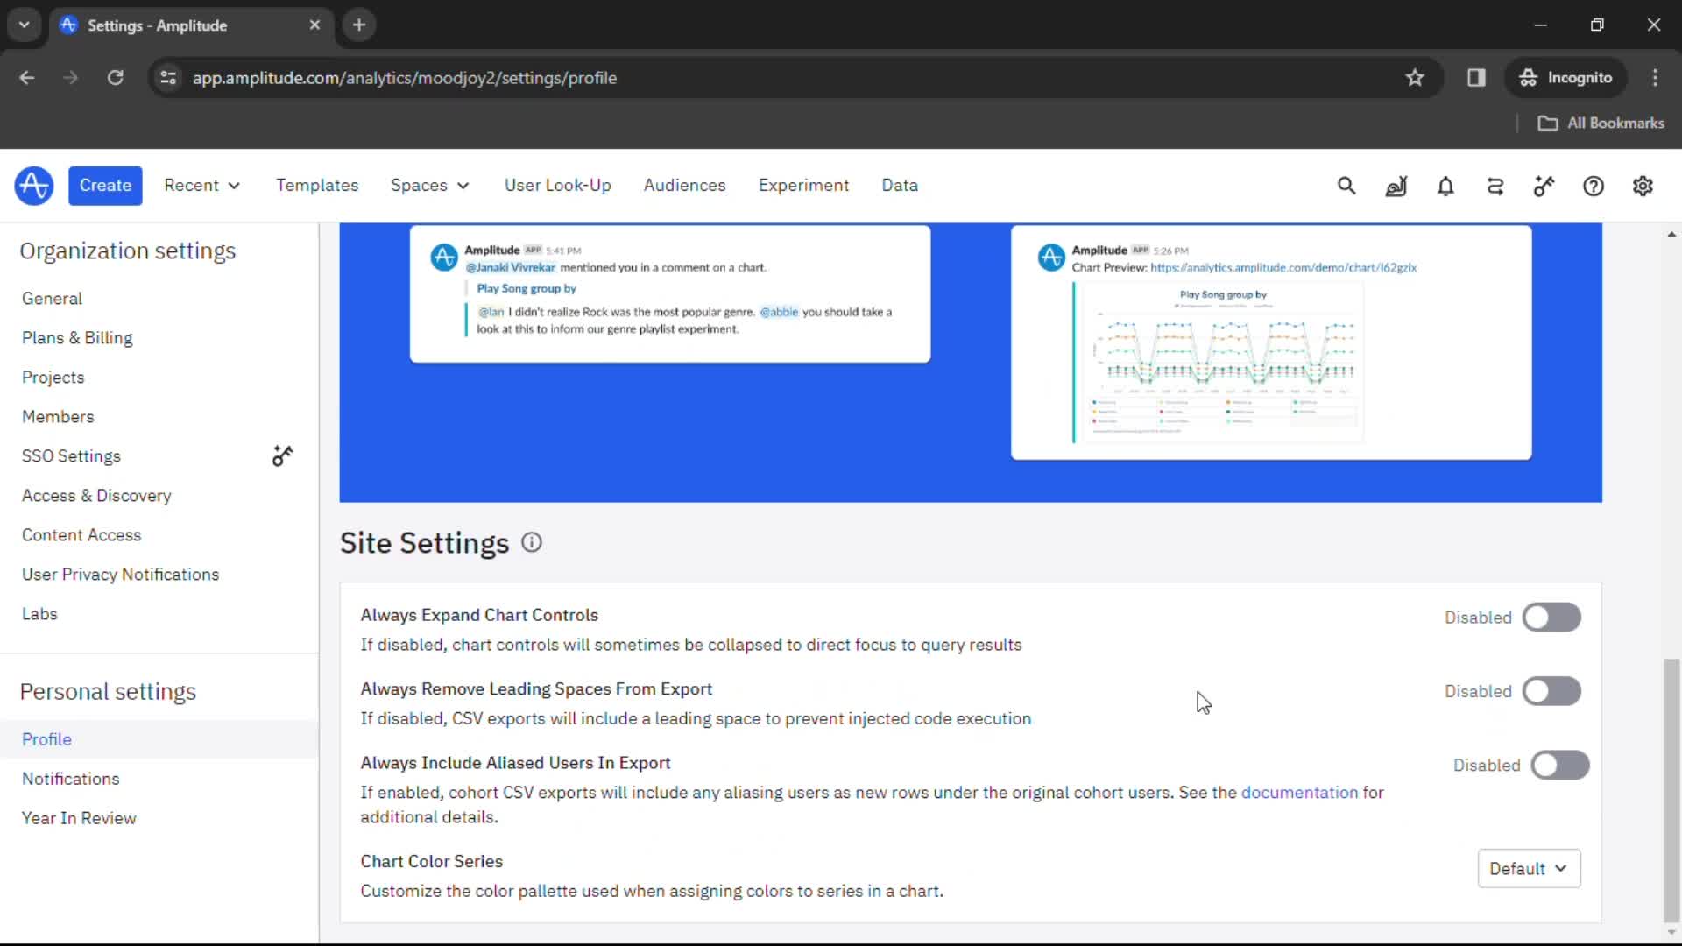The width and height of the screenshot is (1682, 946).
Task: Navigate to Notifications personal settings
Action: (70, 779)
